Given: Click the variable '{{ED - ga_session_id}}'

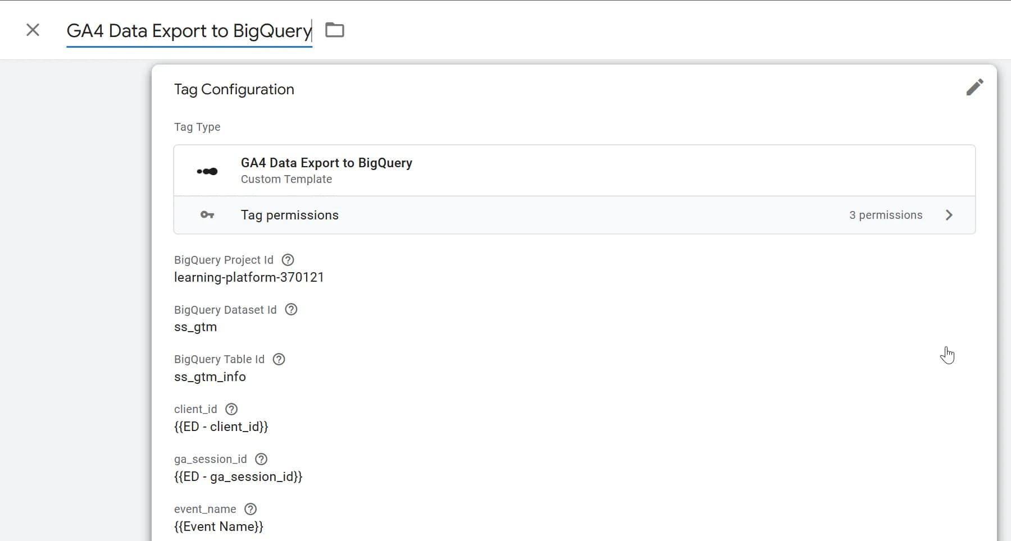Looking at the screenshot, I should [x=238, y=476].
